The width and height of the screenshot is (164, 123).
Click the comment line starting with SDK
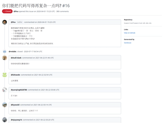pyautogui.click(x=28, y=28)
